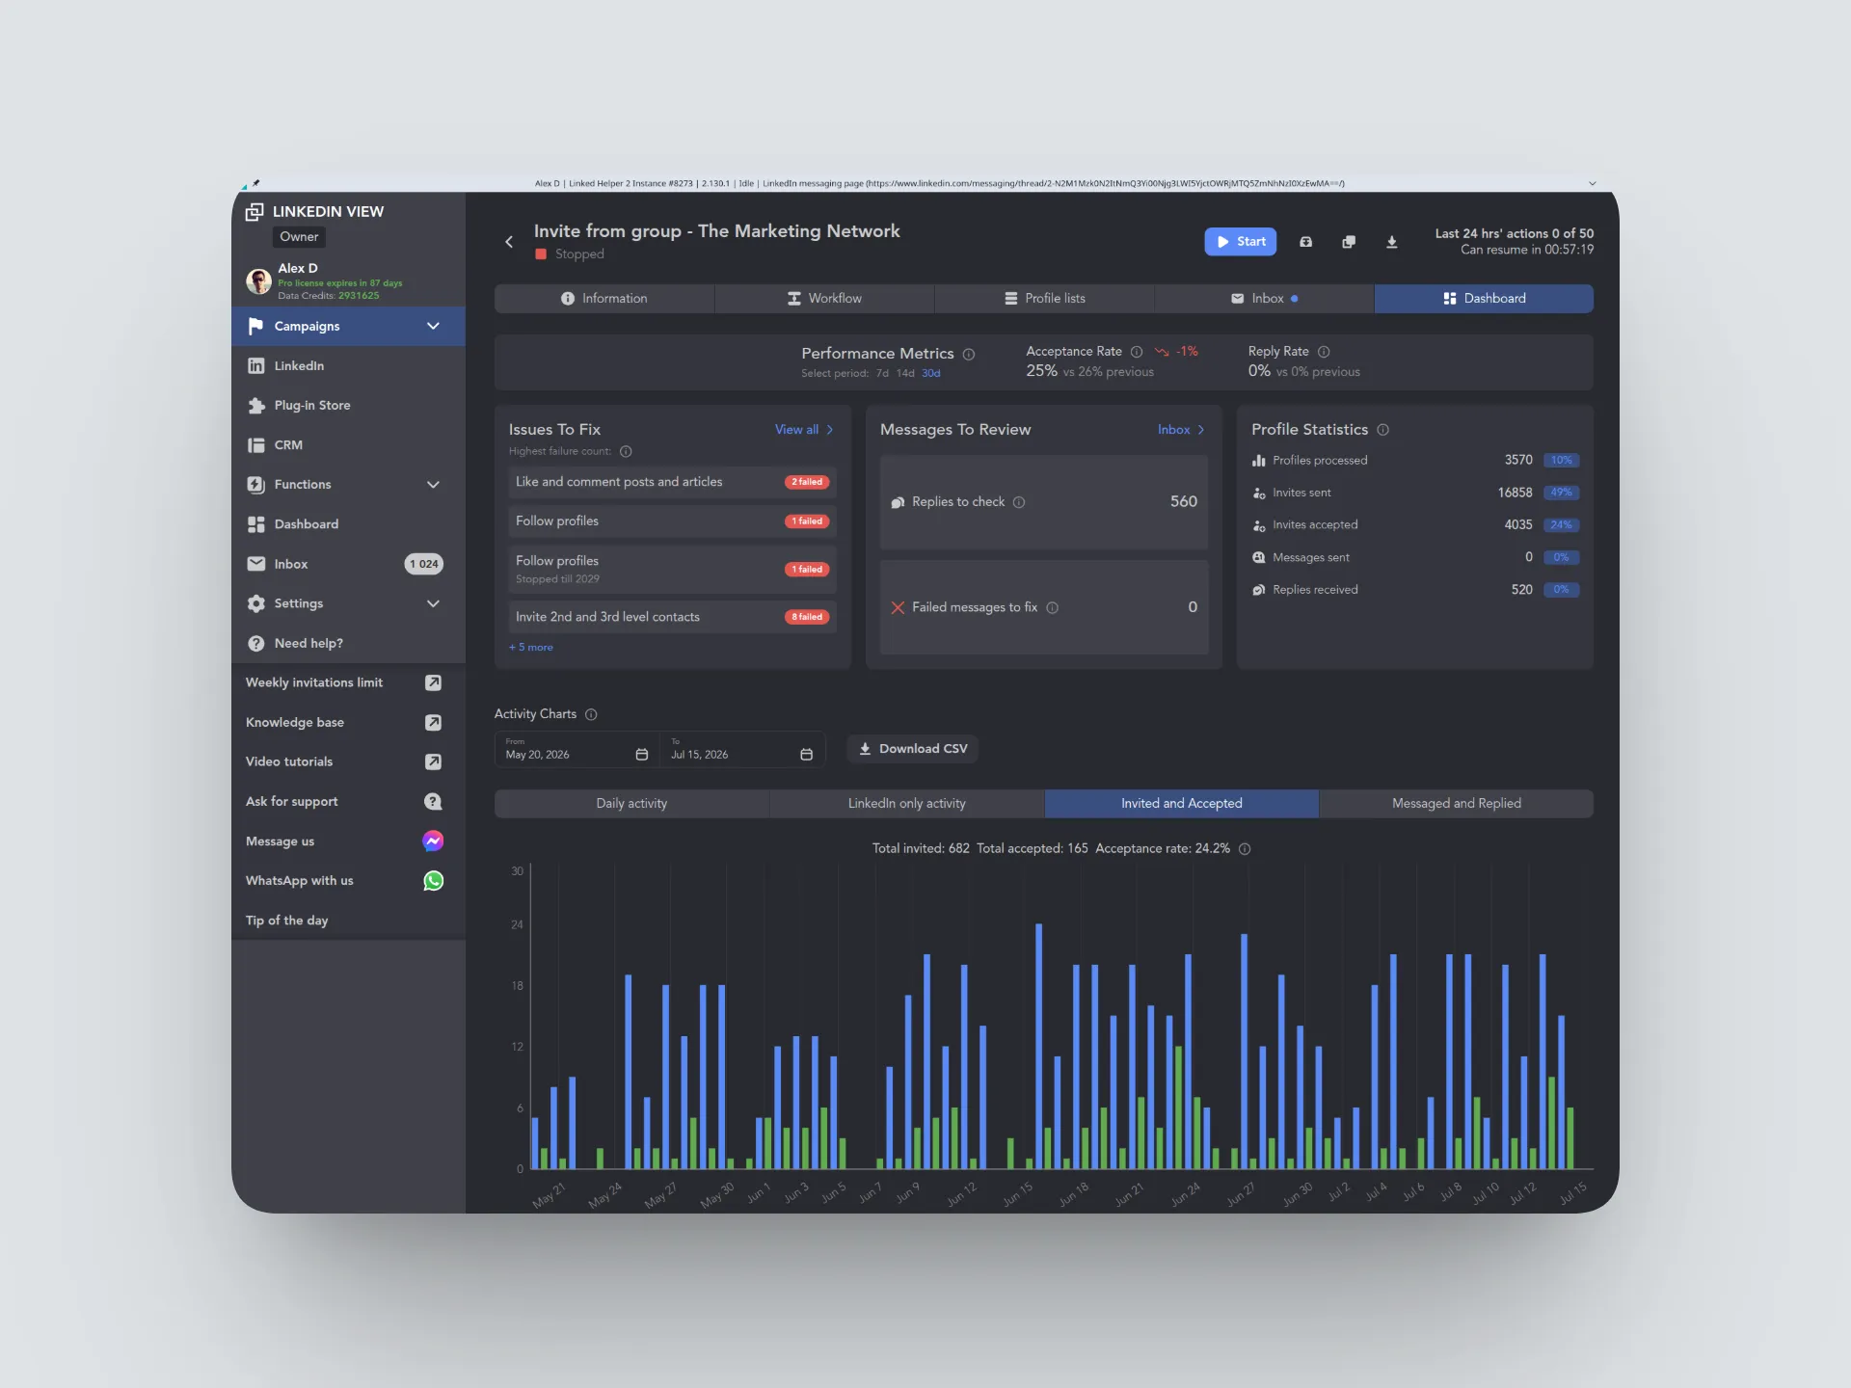Go back using the left arrow

coord(509,242)
